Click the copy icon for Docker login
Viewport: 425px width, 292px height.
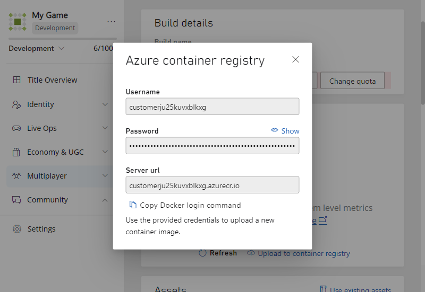[133, 205]
